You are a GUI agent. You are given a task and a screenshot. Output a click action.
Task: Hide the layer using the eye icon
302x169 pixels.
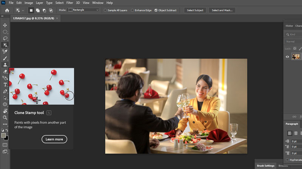pyautogui.click(x=288, y=57)
